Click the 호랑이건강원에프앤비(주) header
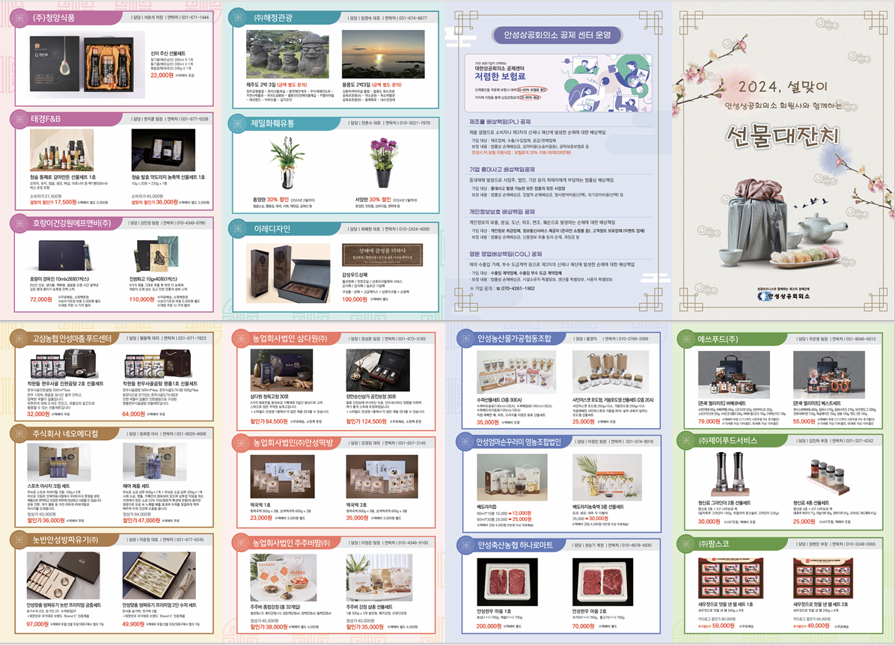This screenshot has height=645, width=895. [71, 223]
